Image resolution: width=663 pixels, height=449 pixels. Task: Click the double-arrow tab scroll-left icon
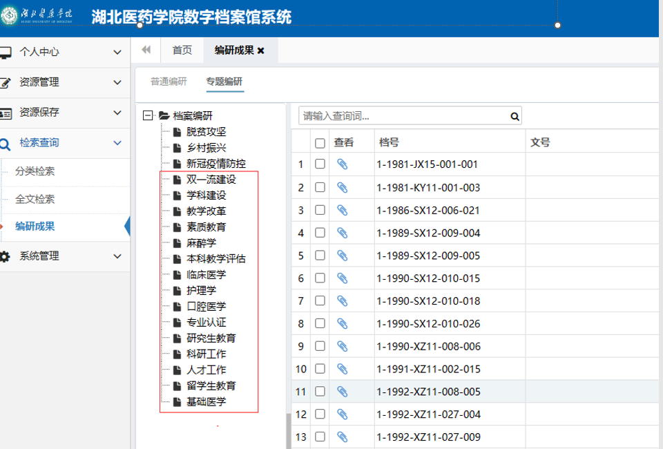pyautogui.click(x=146, y=50)
